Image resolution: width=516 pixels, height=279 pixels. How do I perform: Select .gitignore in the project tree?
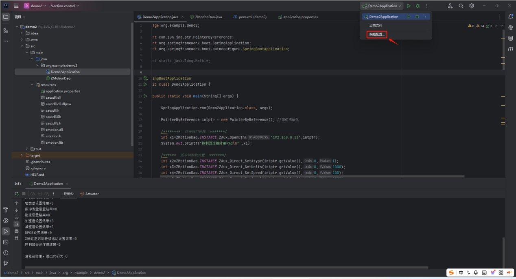35,168
